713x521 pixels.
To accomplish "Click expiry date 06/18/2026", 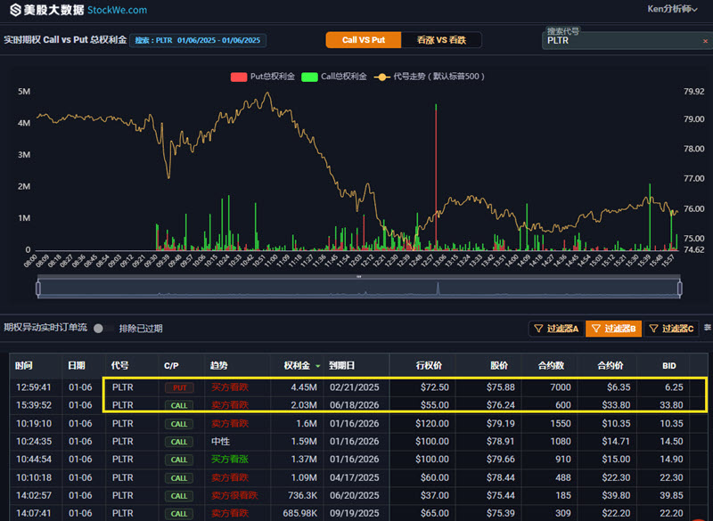I will pyautogui.click(x=354, y=405).
